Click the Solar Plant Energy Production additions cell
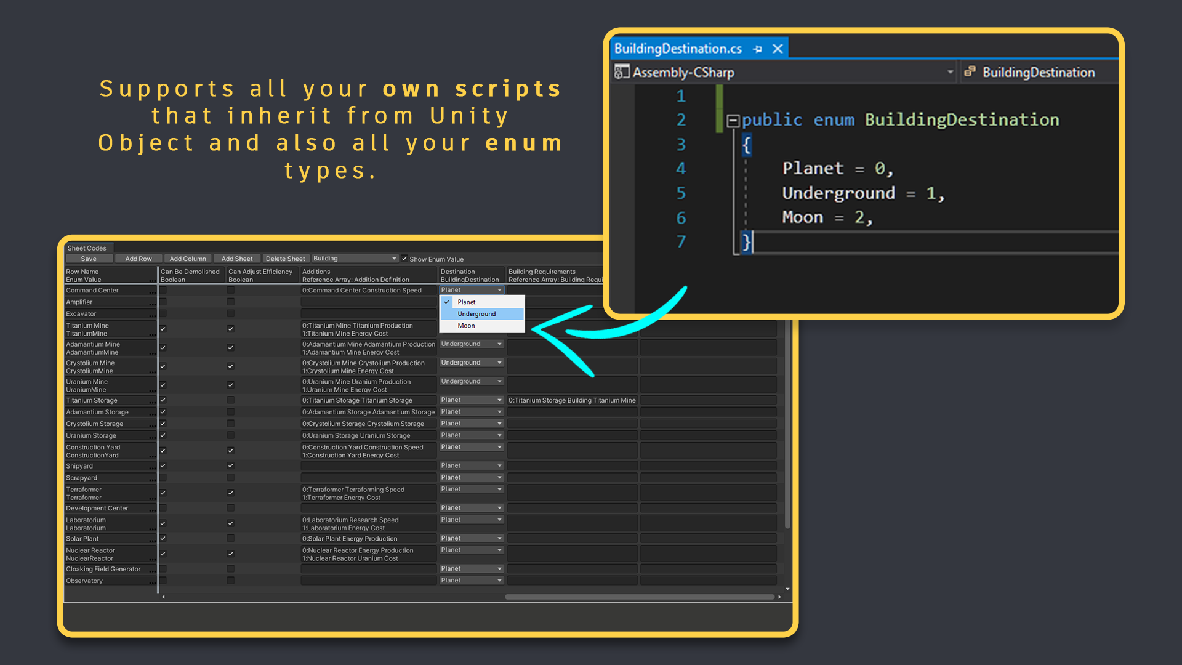 pos(369,538)
